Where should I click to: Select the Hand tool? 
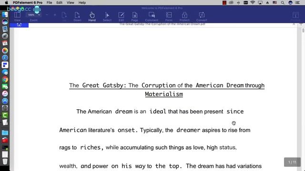[x=92, y=17]
